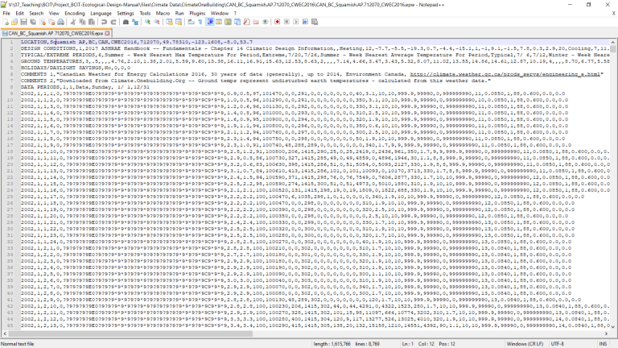The height and width of the screenshot is (348, 618).
Task: Click the New file toolbar icon
Action: click(6, 23)
